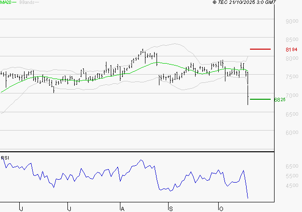Screen dimensions: 302x212
Task: Click the latest long price bar
Action: (248, 88)
